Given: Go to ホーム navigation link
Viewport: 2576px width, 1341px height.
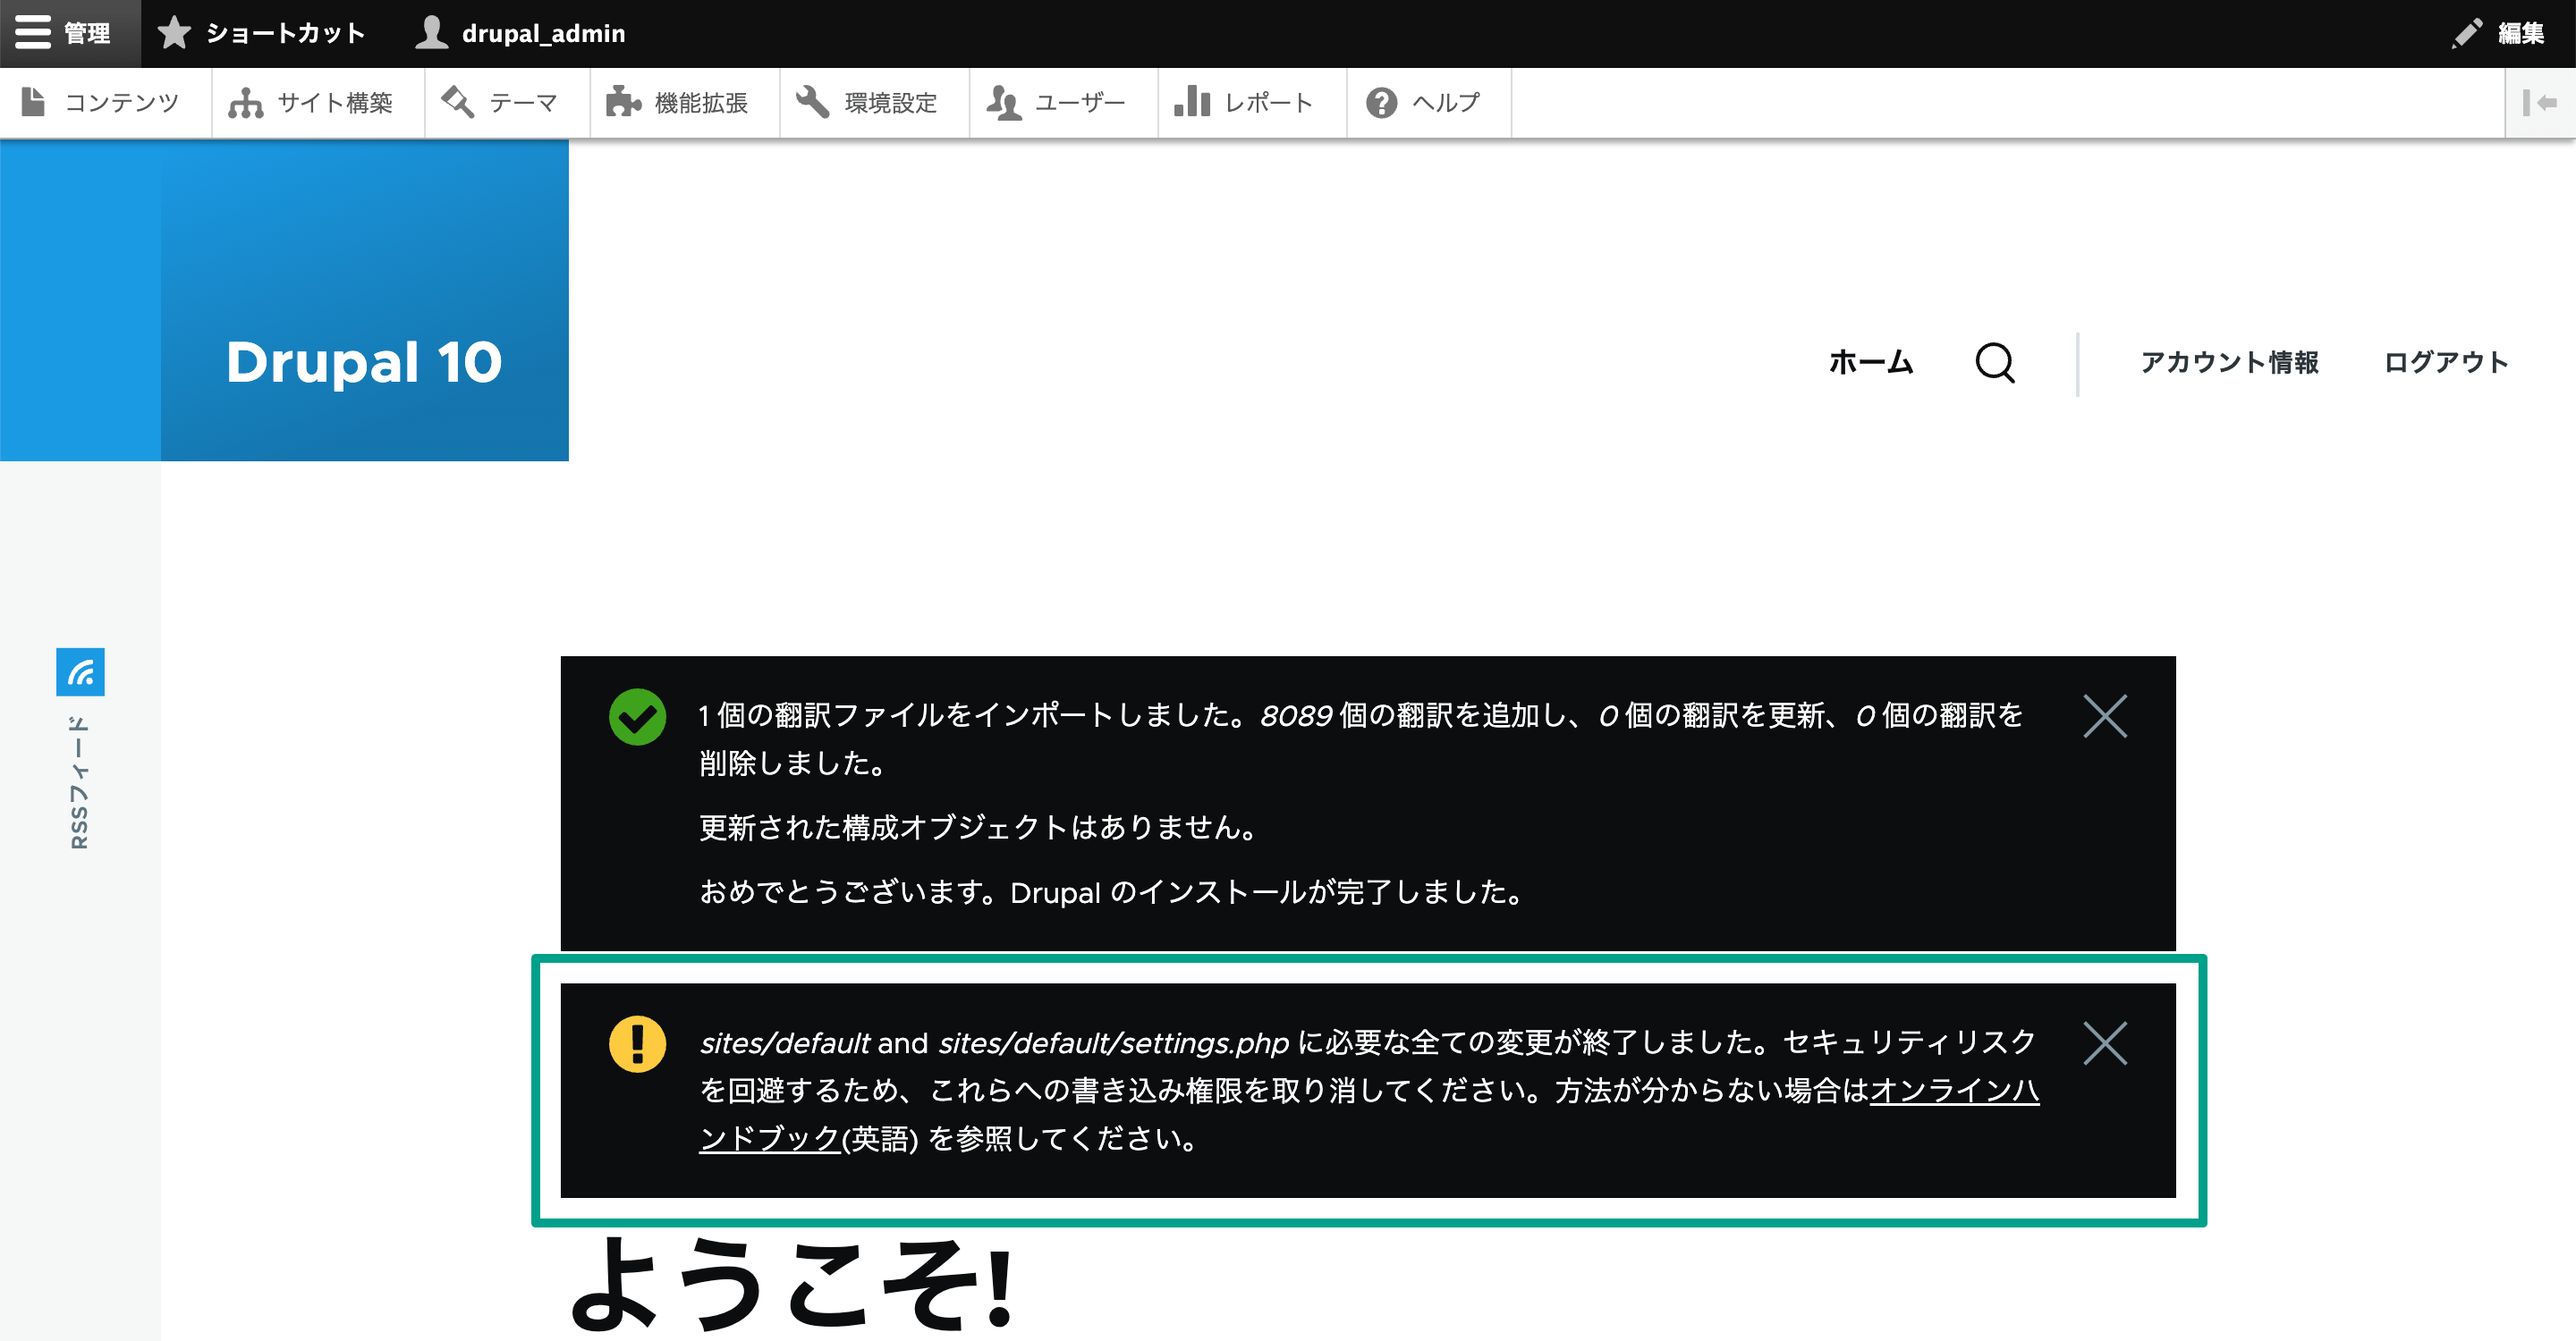Looking at the screenshot, I should [x=1870, y=362].
